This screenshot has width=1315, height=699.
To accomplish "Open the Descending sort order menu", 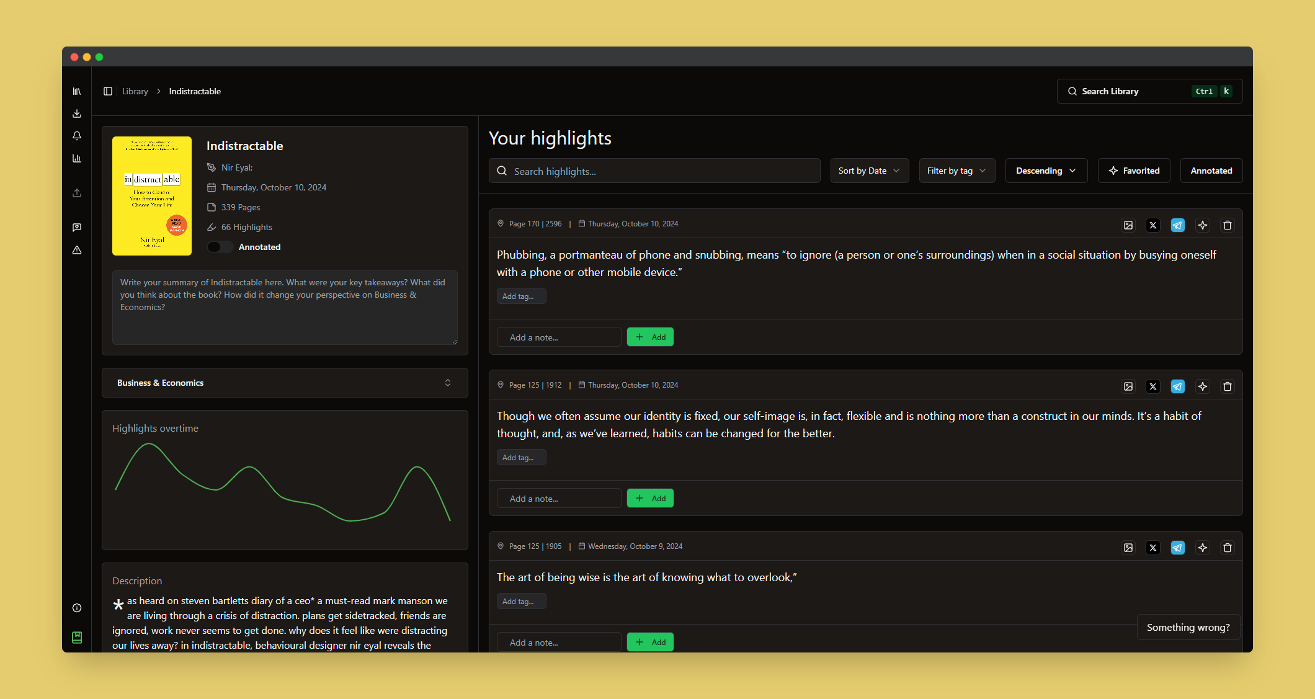I will [x=1046, y=171].
